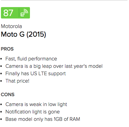Click 'Camera is a big leap' pro item

coord(54,66)
